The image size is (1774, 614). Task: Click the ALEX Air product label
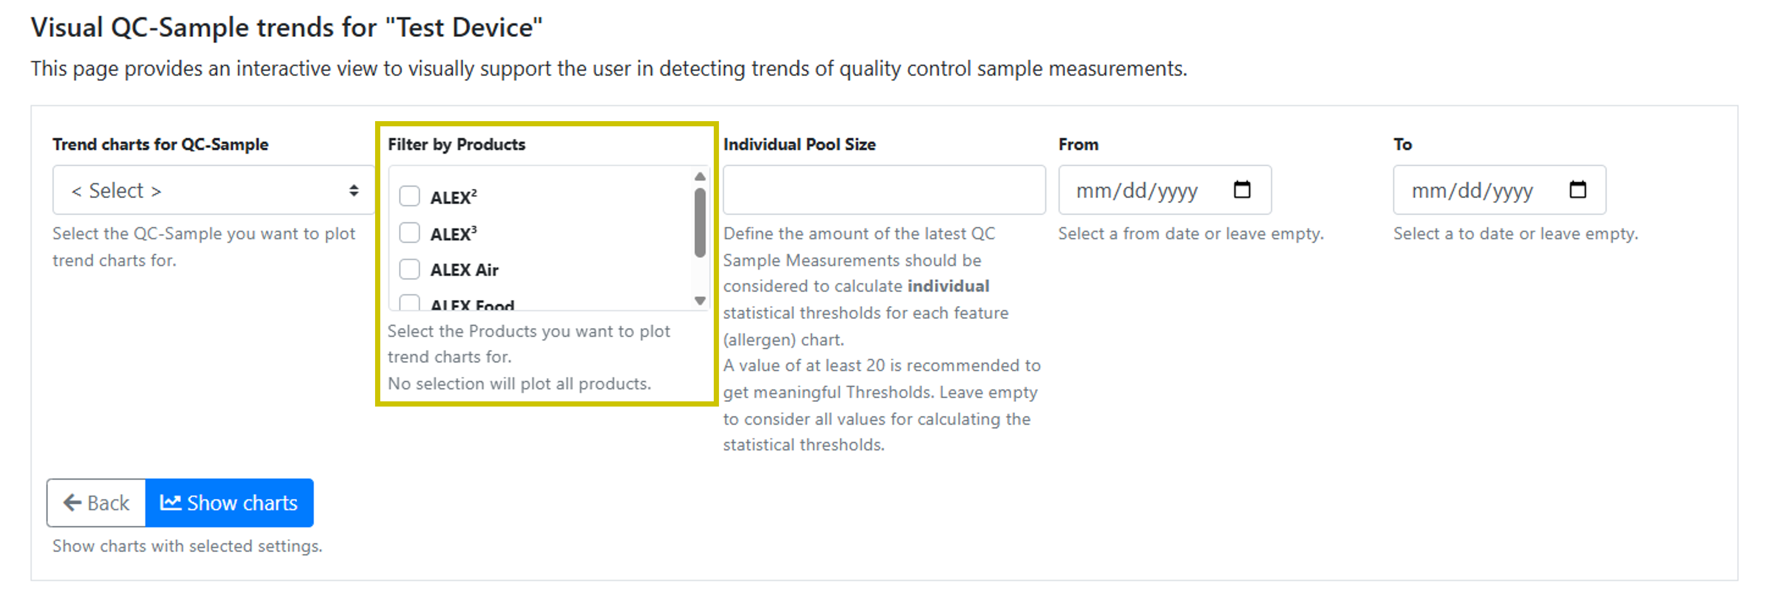464,270
